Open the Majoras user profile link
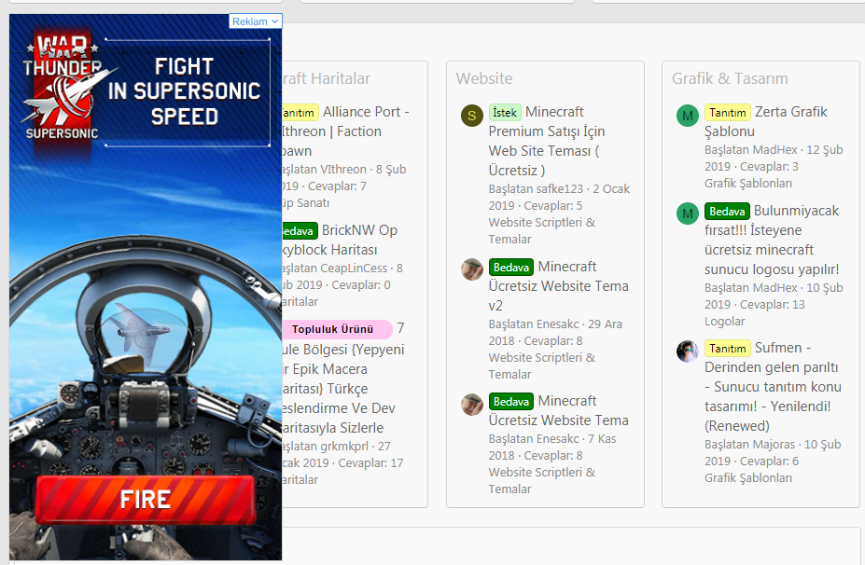The image size is (865, 565). coord(773,445)
